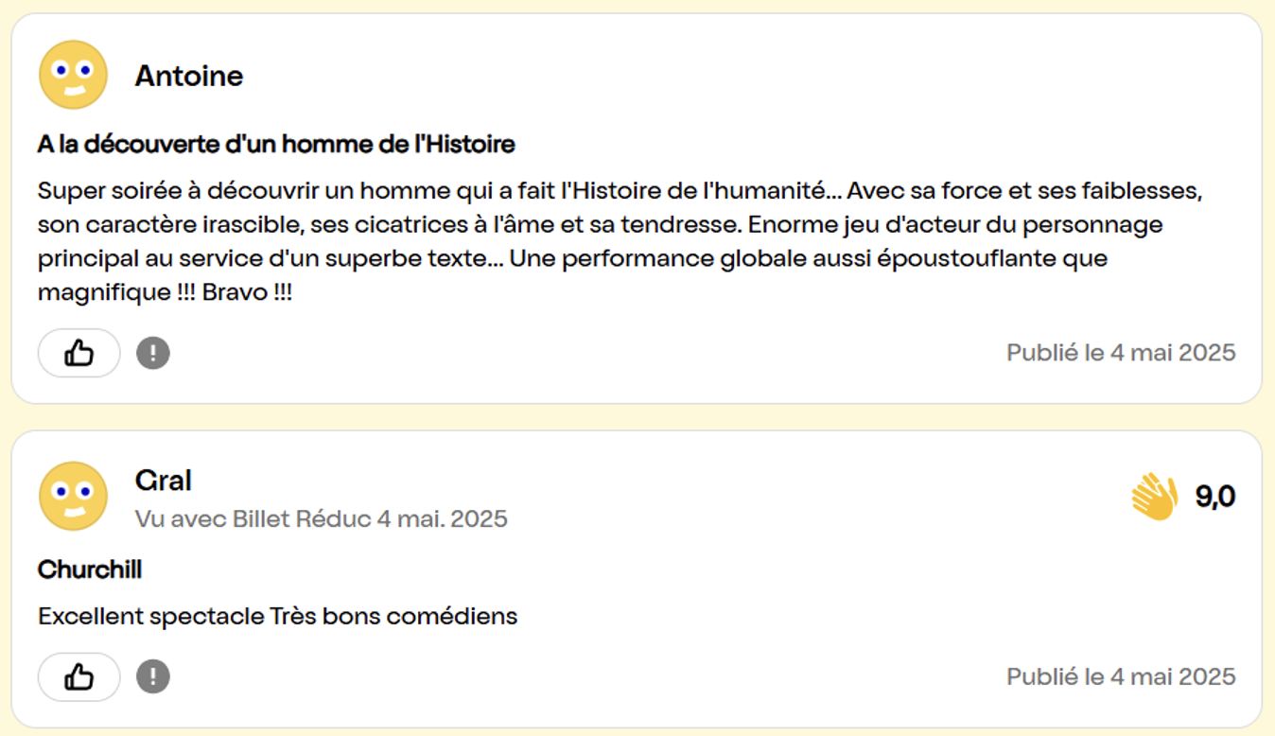Report Antoine's review via exclamation icon

click(153, 354)
